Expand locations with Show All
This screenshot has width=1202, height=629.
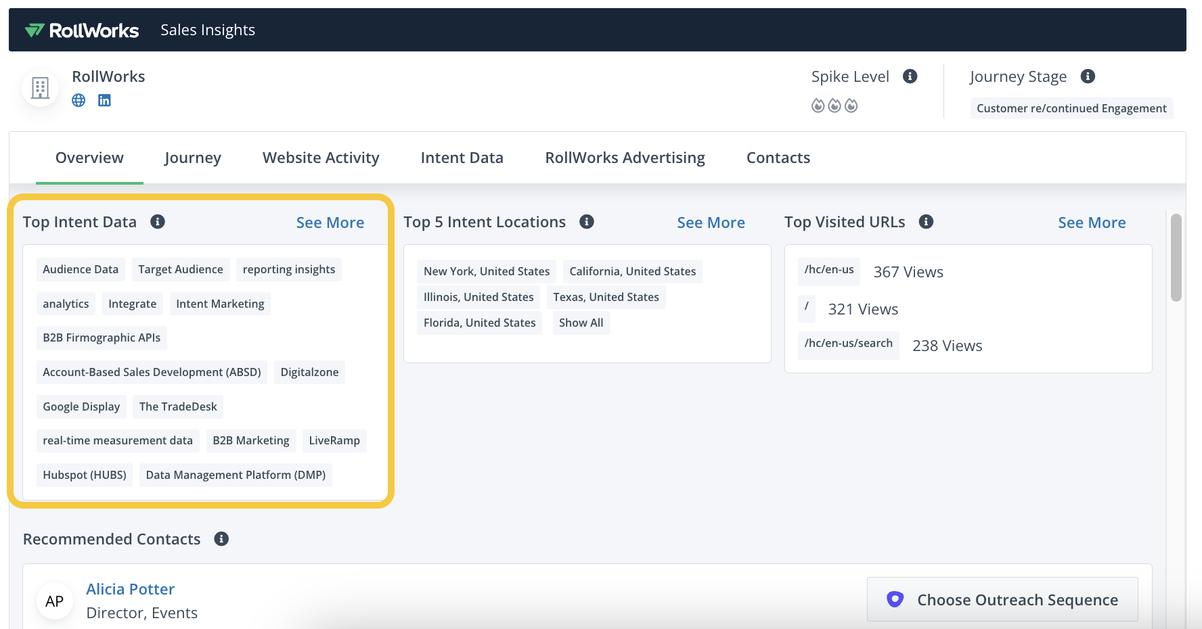pos(581,323)
